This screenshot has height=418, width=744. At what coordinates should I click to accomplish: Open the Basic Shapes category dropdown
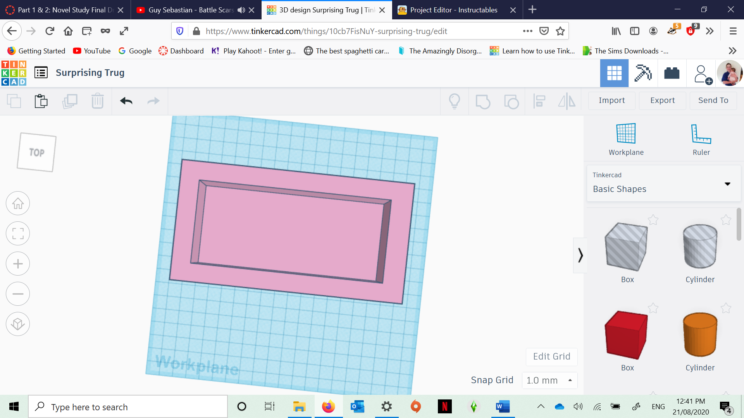coord(664,183)
